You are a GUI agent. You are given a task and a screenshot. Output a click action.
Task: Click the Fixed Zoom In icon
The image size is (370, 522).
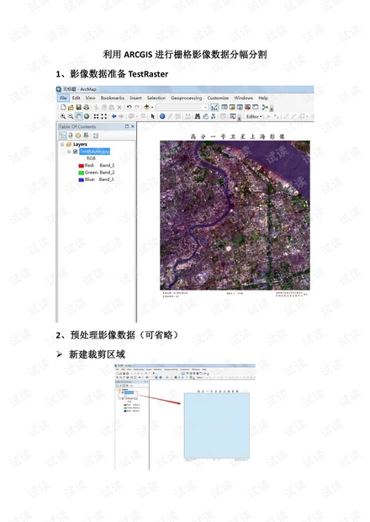click(97, 116)
